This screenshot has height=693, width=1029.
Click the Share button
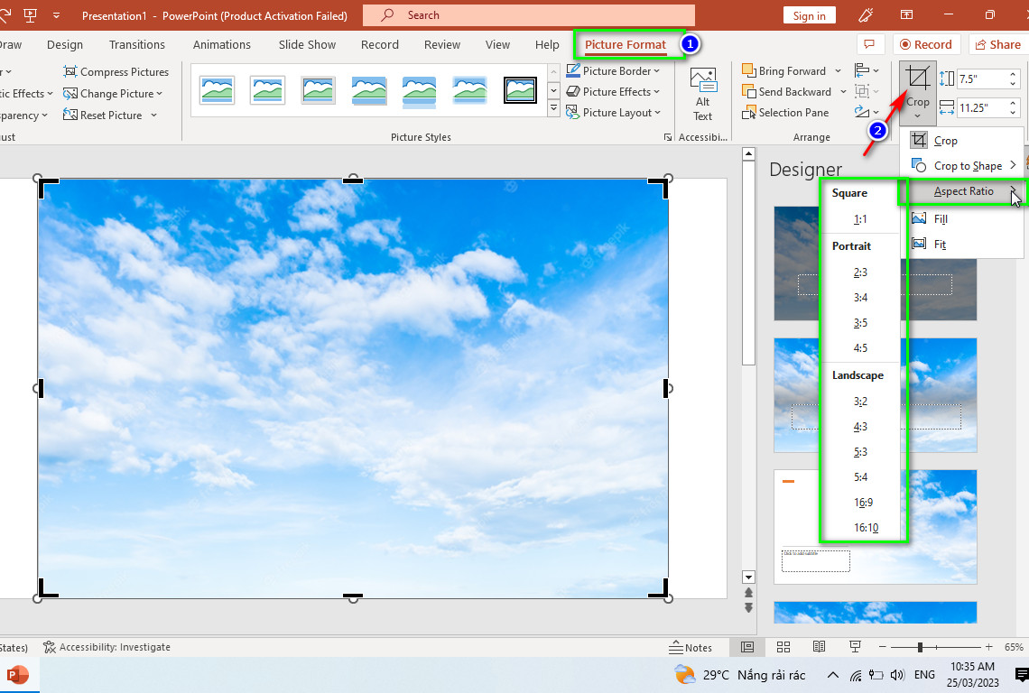click(x=997, y=44)
